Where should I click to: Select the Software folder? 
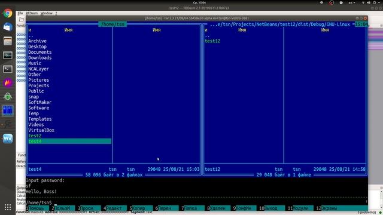38,108
